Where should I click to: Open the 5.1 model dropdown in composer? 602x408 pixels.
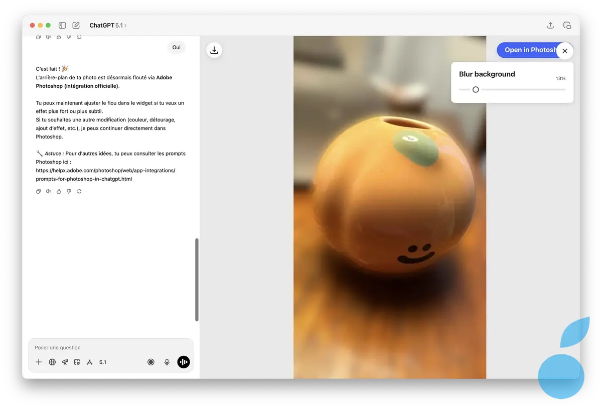103,362
